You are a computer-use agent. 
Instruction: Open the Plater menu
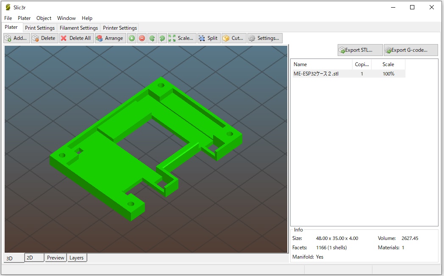point(24,18)
